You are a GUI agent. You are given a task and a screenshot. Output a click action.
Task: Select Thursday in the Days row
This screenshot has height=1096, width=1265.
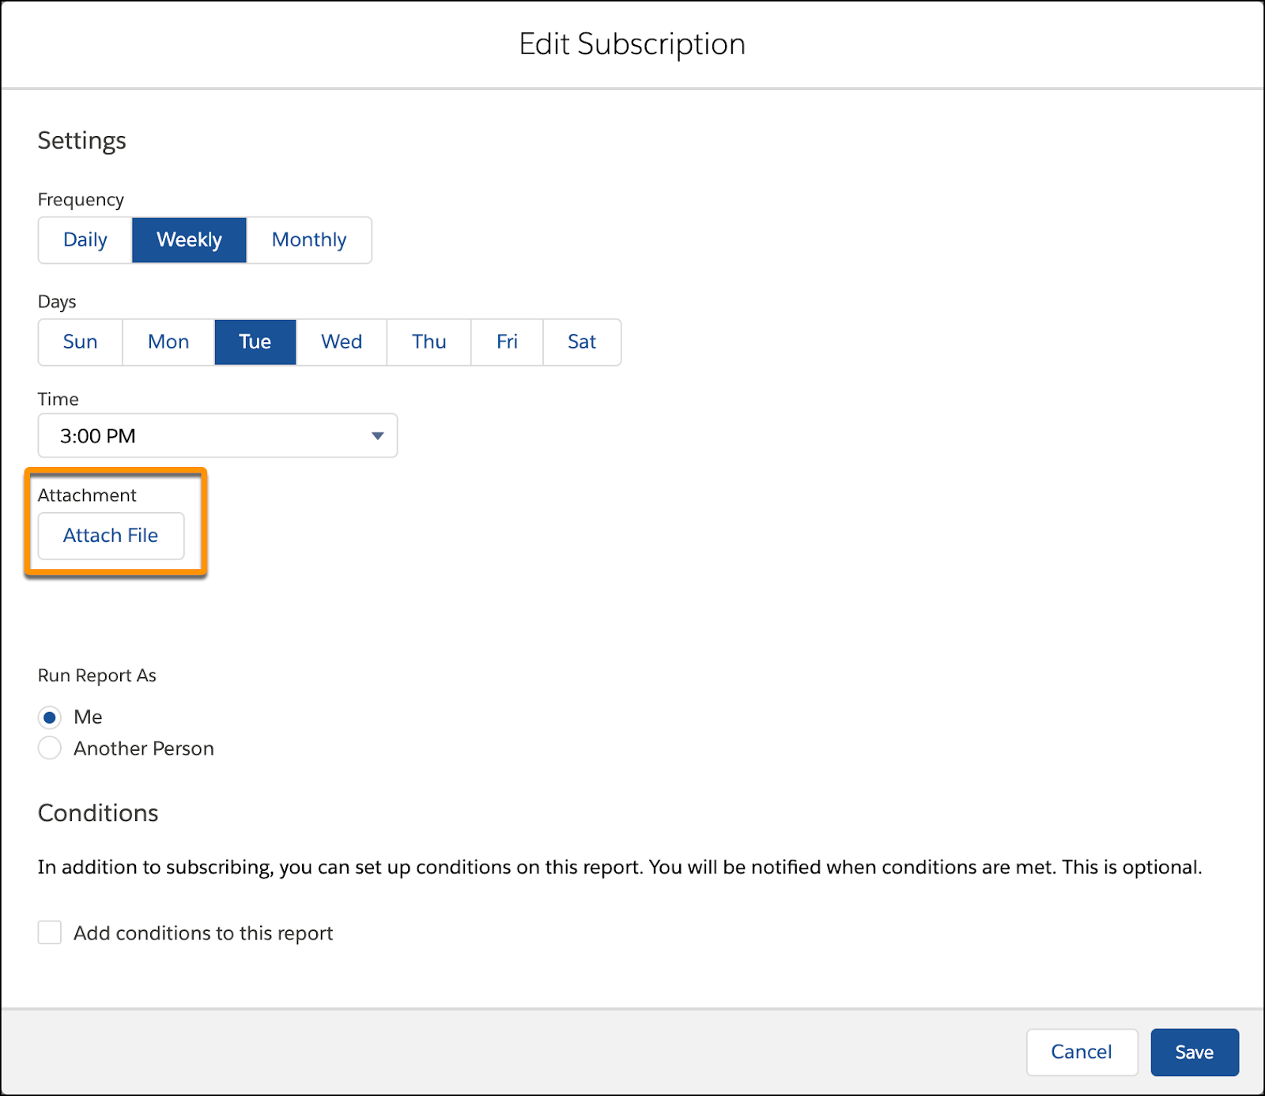click(x=428, y=342)
